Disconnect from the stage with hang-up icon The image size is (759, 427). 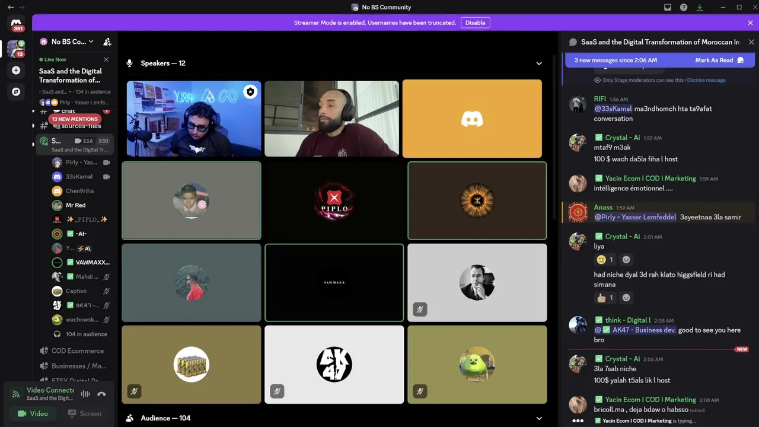pos(101,394)
